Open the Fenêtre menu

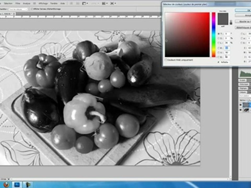pos(54,3)
